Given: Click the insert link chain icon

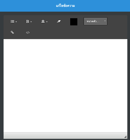Looking at the screenshot, I should [12, 33].
